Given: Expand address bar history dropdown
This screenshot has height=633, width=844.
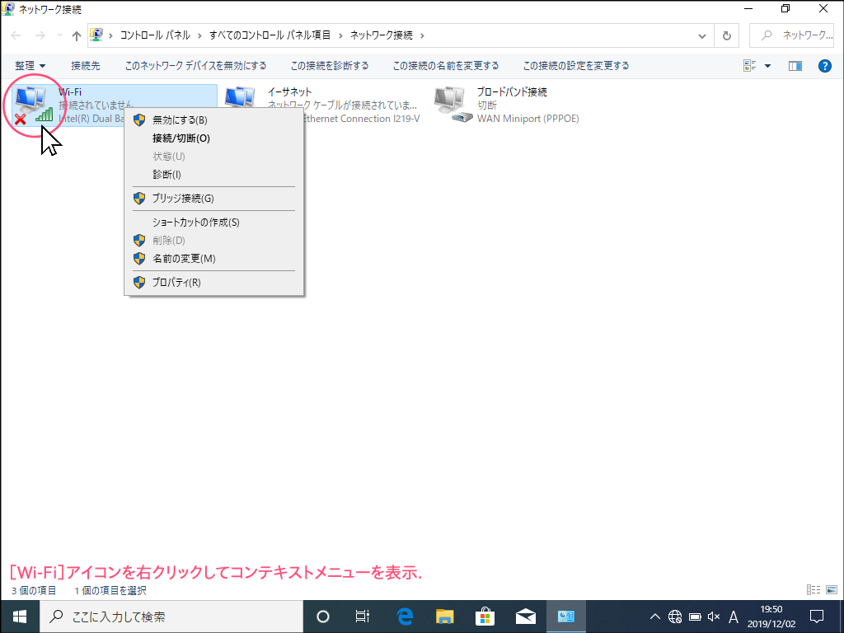Looking at the screenshot, I should tap(701, 36).
